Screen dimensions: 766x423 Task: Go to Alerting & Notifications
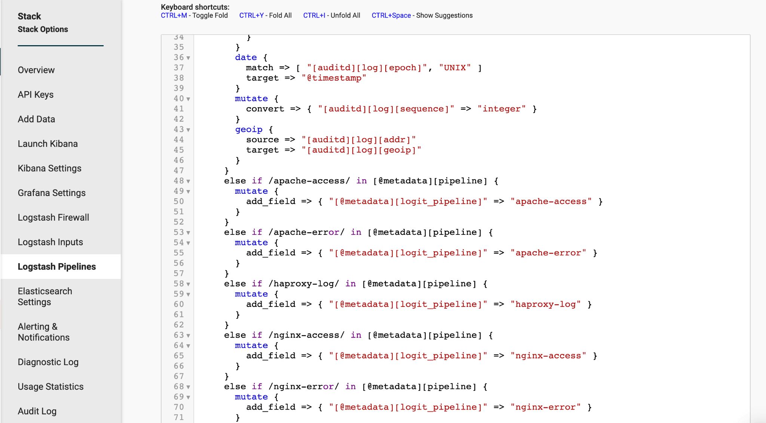click(x=44, y=332)
